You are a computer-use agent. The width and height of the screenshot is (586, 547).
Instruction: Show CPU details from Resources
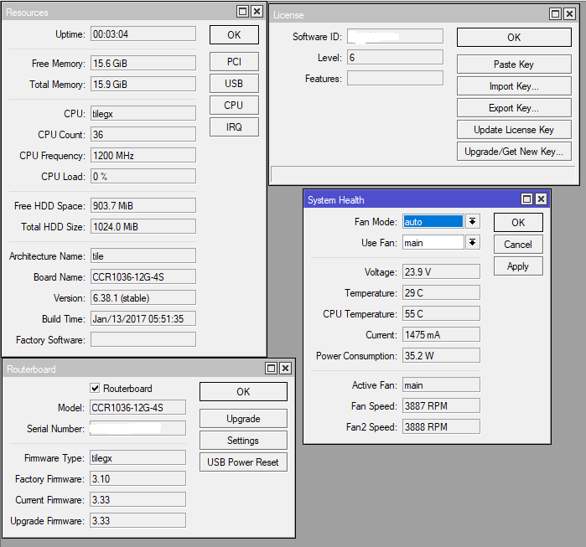[234, 105]
